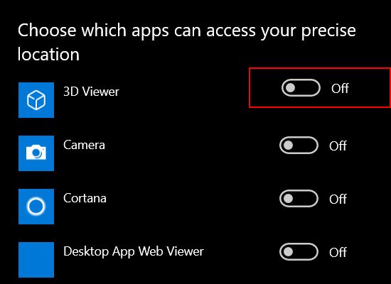Select the Desktop App Web Viewer label
The width and height of the screenshot is (391, 284).
[x=134, y=251]
